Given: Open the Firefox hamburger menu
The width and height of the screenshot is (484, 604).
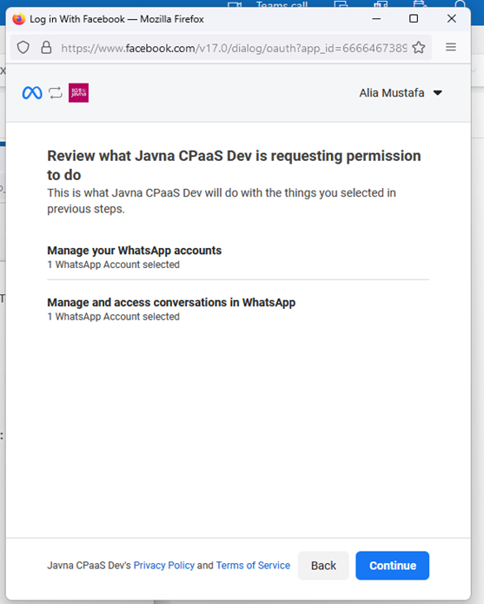Looking at the screenshot, I should 451,47.
